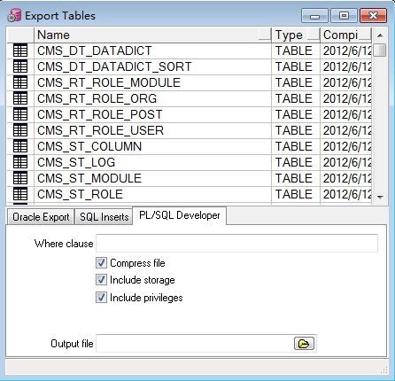Click table icon next to CMS_RT_ROLE_MODULE
The height and width of the screenshot is (381, 395).
(x=20, y=82)
